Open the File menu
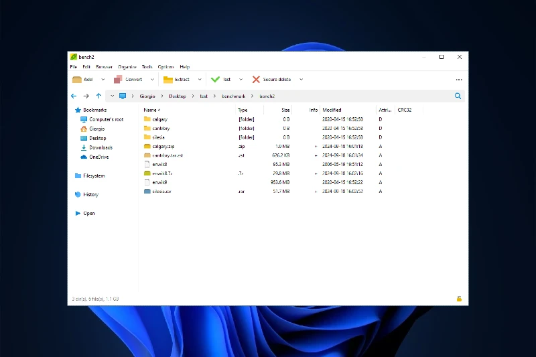Screen dimensions: 536x357 pos(74,67)
